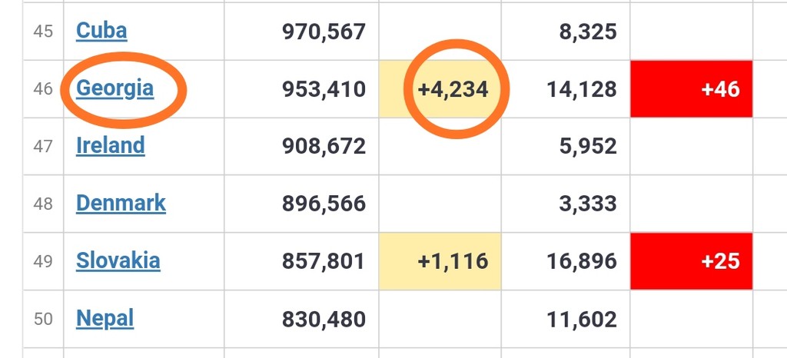Select Nepal's total deaths value 11,602
This screenshot has width=787, height=358.
coord(582,319)
